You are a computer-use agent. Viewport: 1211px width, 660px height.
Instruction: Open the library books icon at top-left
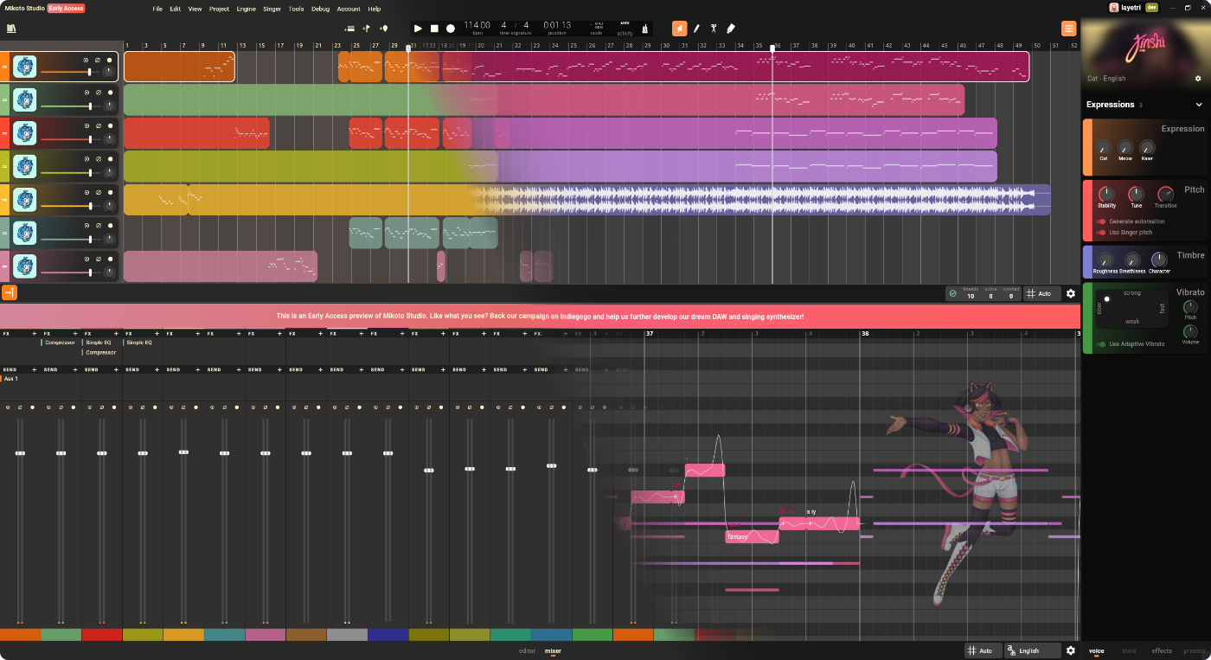tap(11, 29)
